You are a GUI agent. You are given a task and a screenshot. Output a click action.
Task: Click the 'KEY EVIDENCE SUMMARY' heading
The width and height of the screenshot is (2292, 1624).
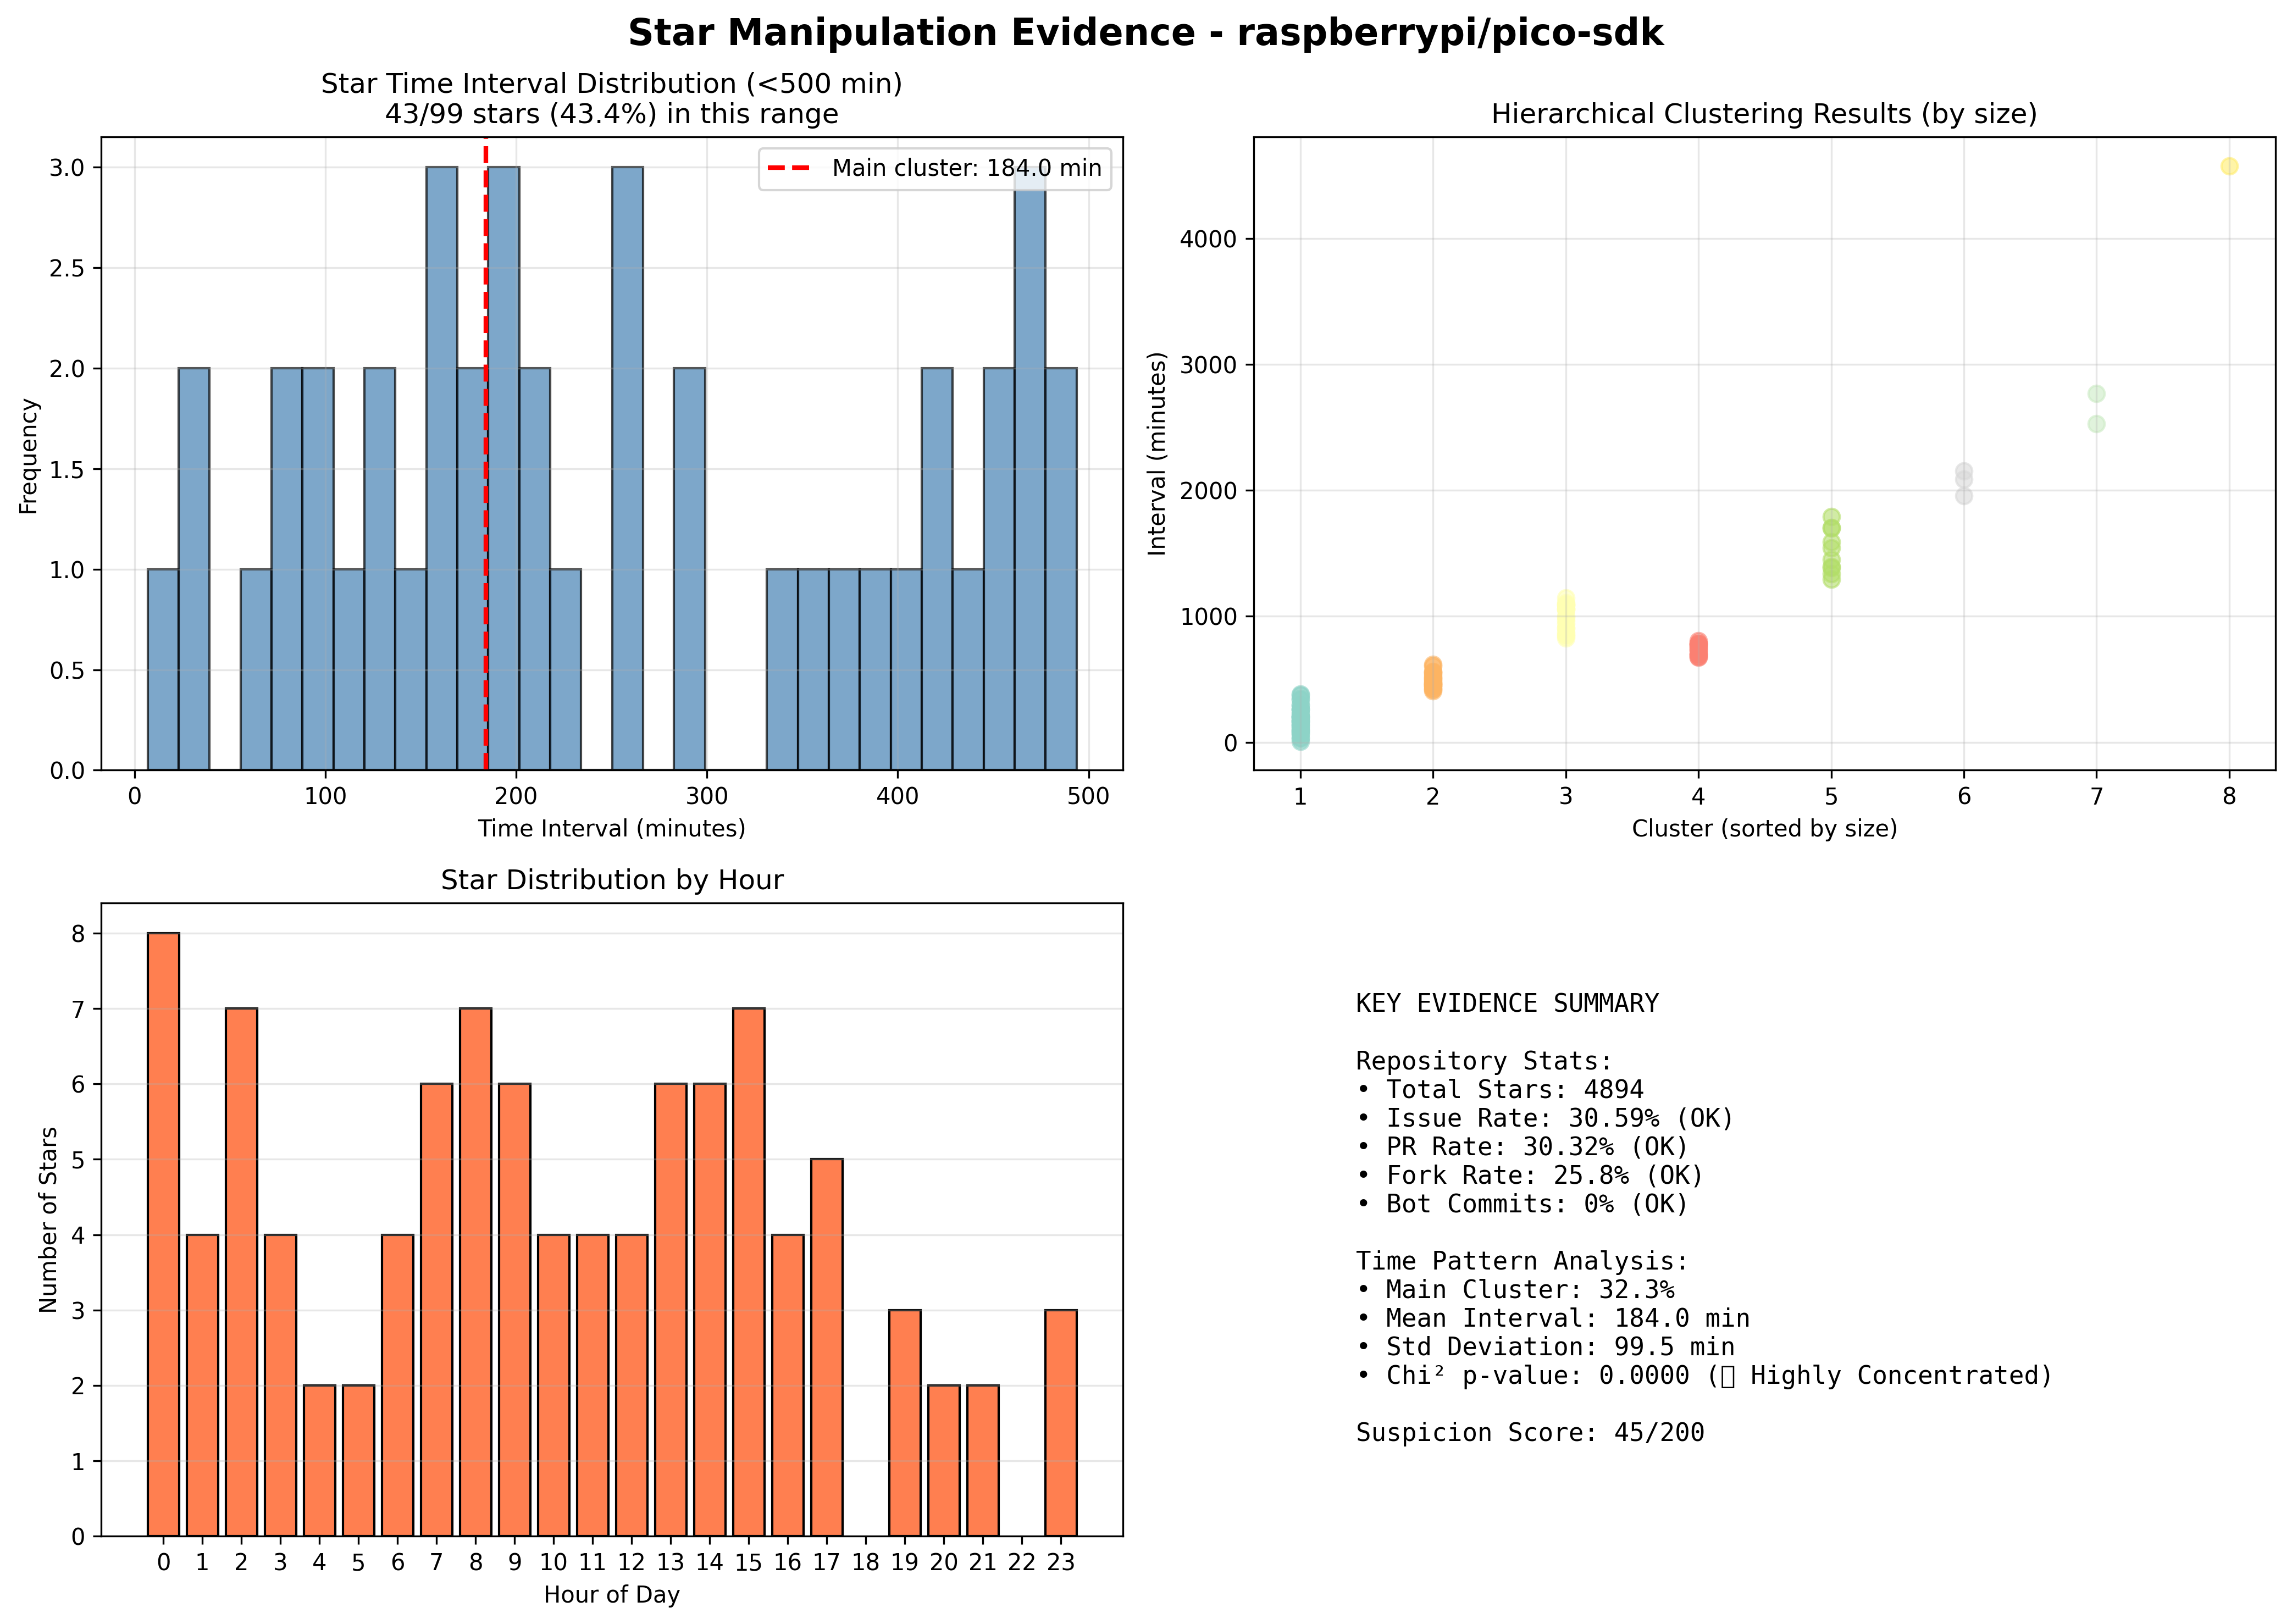(x=1506, y=1003)
